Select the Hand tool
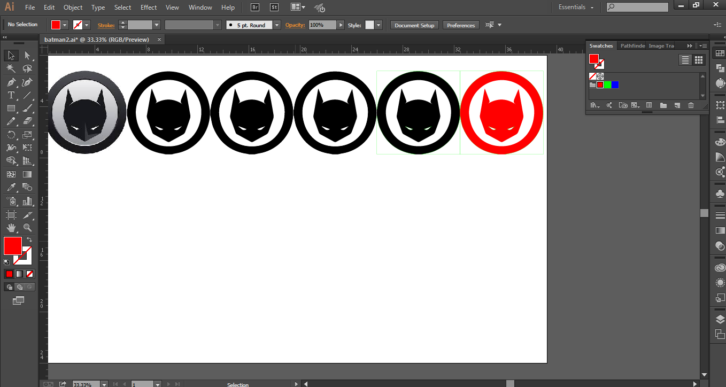Screen dimensions: 726x387 coord(11,227)
